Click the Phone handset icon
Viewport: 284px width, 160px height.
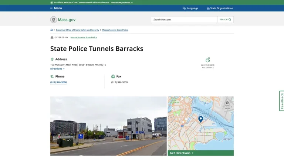coord(52,77)
